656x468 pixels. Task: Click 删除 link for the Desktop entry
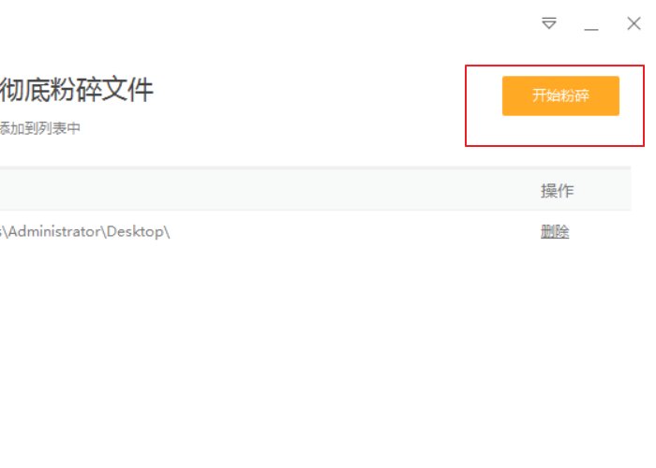click(x=555, y=232)
